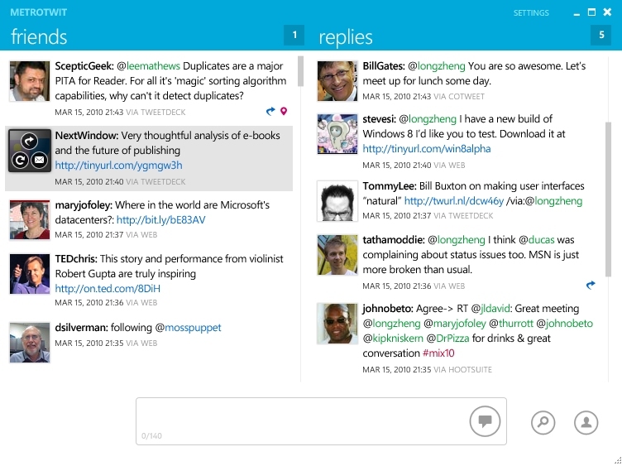622x466 pixels.
Task: Click the maryjofoley username
Action: point(84,205)
